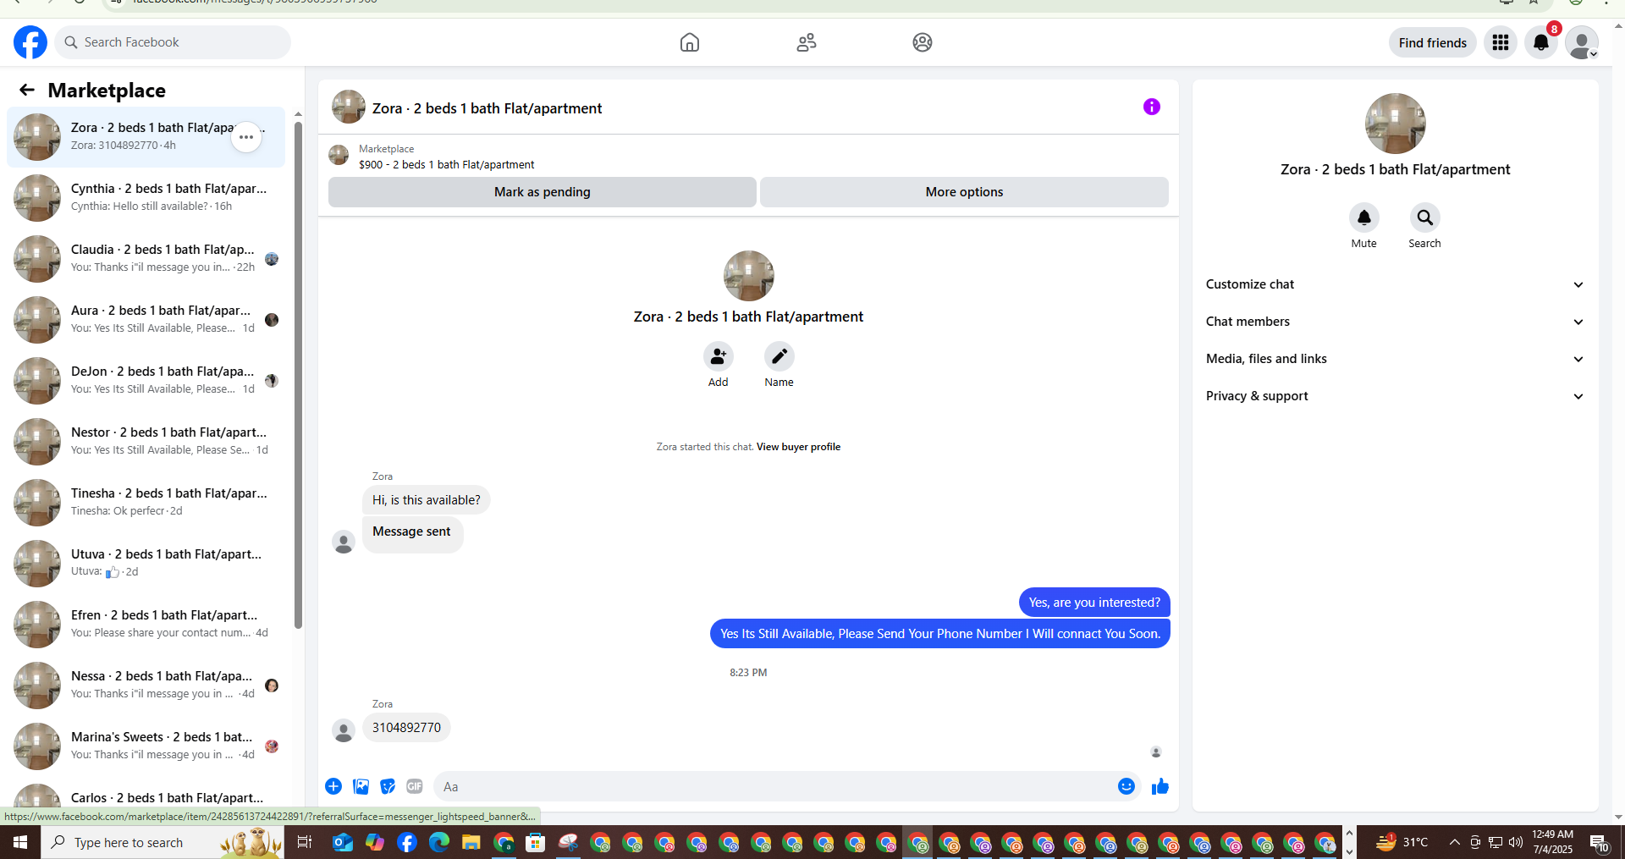Open the apps grid menu
This screenshot has width=1625, height=859.
point(1501,42)
